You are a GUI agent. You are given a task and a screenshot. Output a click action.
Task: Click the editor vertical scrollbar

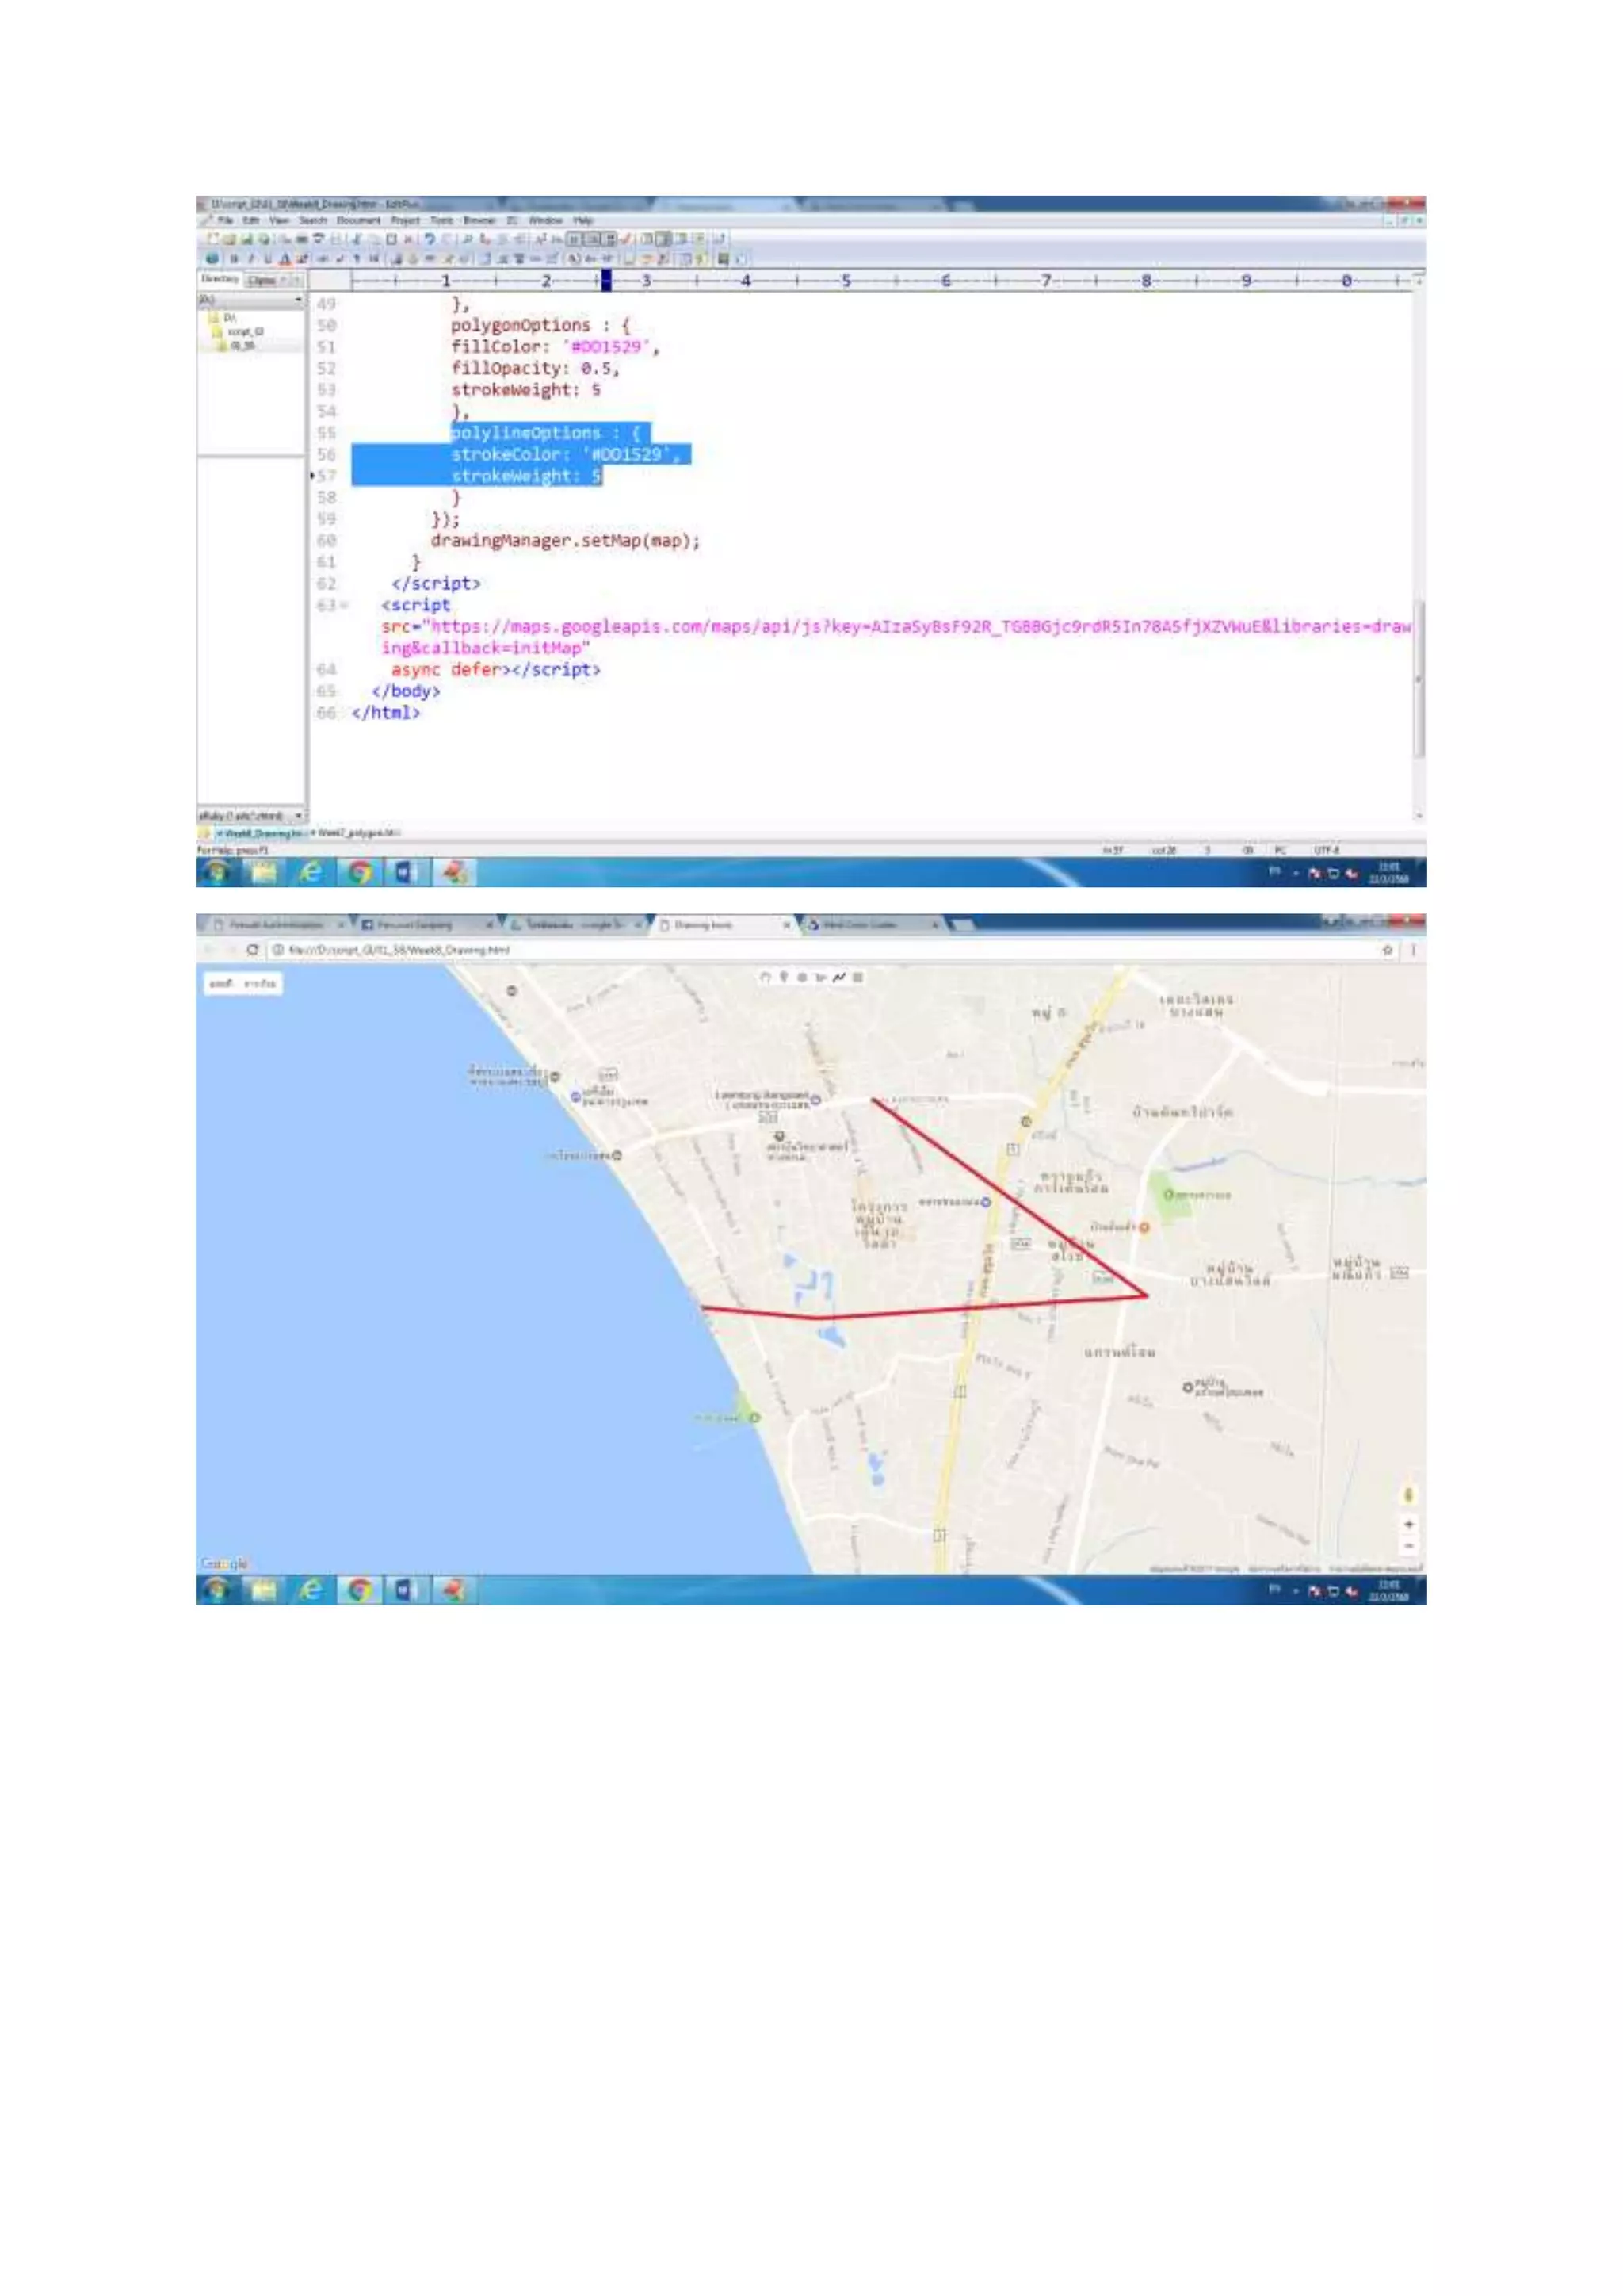1418,680
